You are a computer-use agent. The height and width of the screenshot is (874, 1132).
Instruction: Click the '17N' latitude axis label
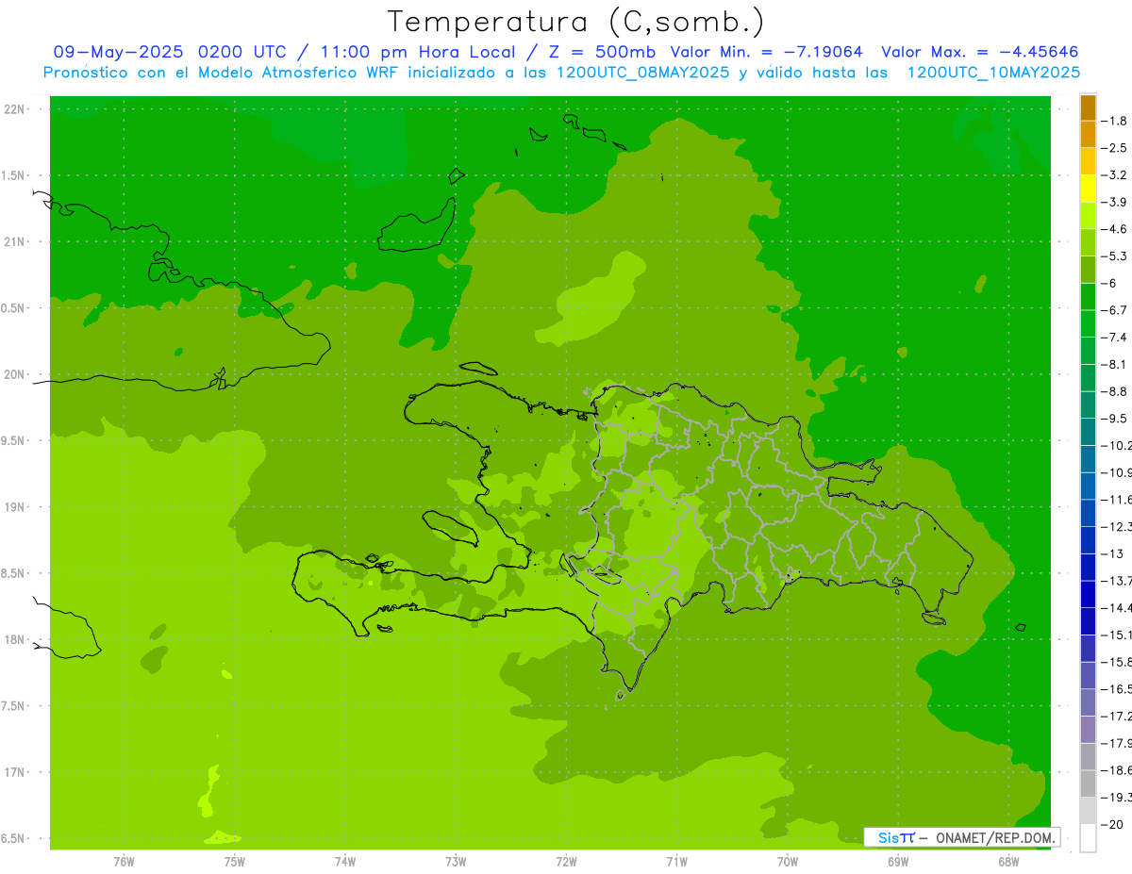click(x=14, y=772)
